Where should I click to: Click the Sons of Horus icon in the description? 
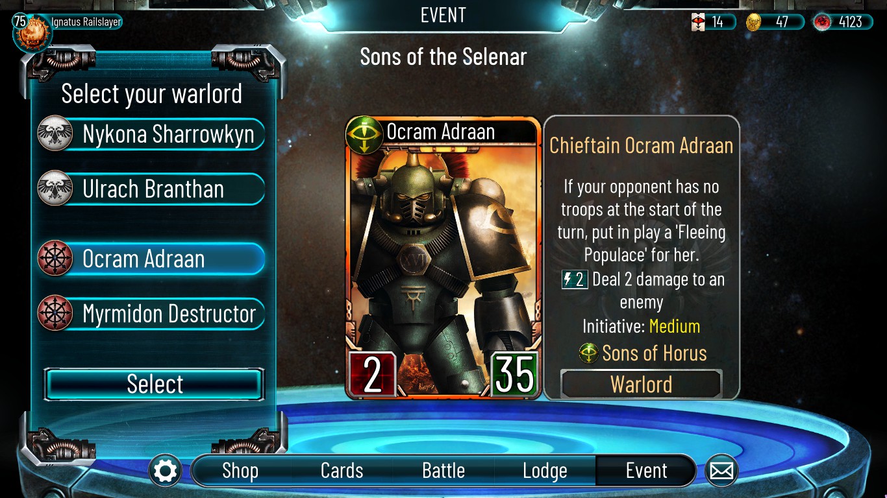point(589,353)
